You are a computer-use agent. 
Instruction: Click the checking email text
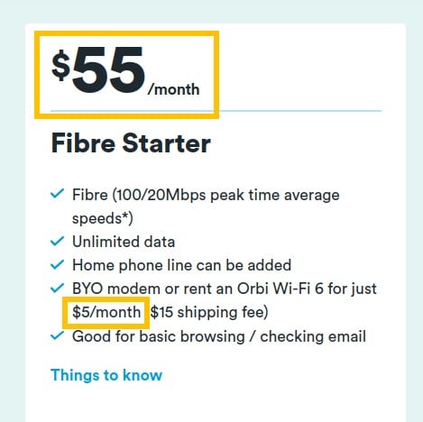313,336
